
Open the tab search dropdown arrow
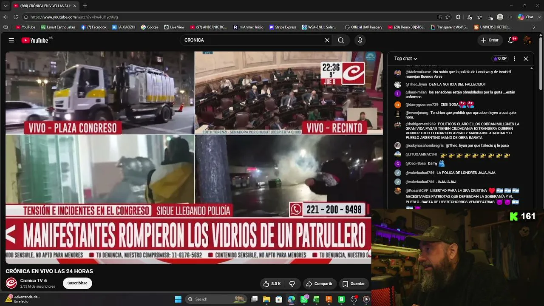(6, 6)
